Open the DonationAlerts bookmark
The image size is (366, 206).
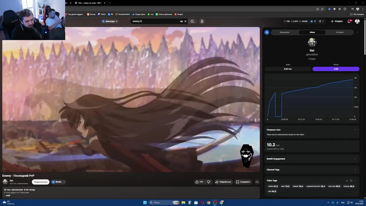[x=123, y=14]
